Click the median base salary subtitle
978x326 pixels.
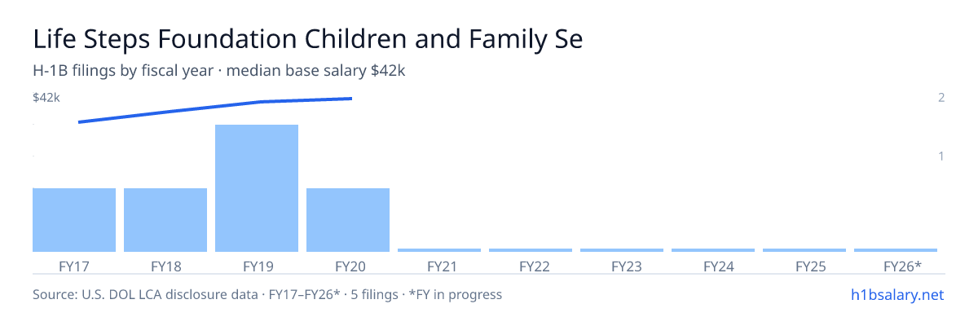pos(315,71)
